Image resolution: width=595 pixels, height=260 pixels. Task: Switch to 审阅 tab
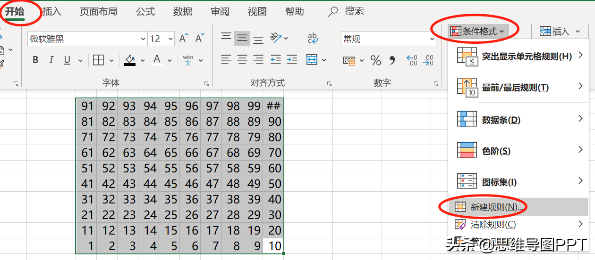pyautogui.click(x=220, y=12)
